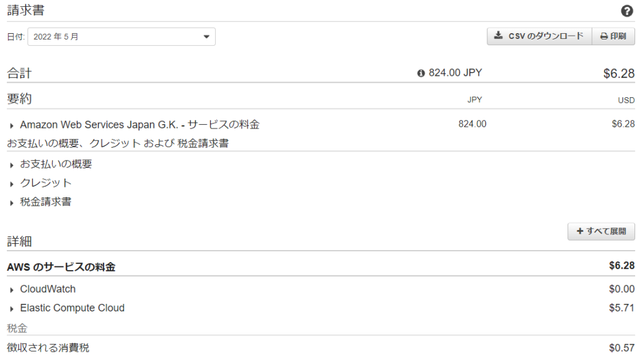Viewport: 642px width, 356px height.
Task: Click the すべて展開 button
Action: [601, 231]
